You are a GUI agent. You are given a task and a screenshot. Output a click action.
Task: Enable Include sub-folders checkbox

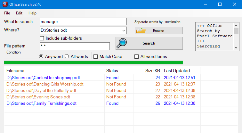click(42, 38)
